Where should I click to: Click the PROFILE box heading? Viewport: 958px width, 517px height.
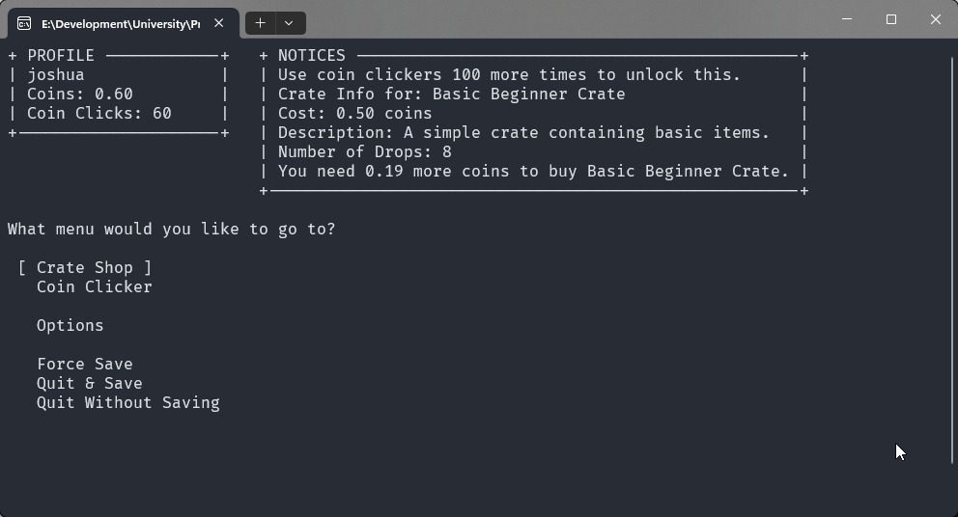(x=61, y=55)
